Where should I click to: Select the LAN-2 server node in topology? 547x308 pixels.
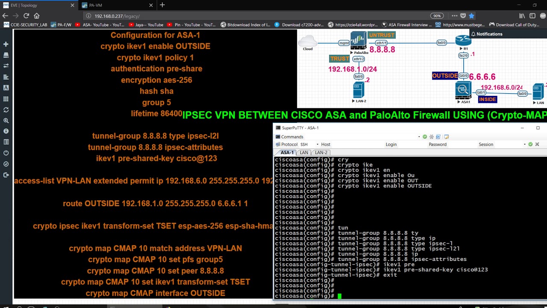359,90
